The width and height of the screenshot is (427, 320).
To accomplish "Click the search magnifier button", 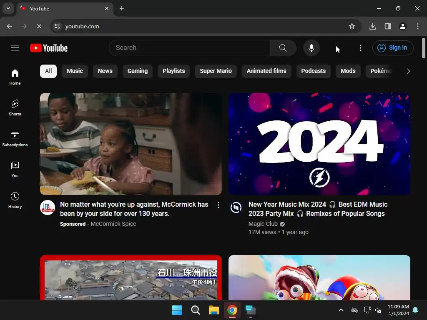I will [283, 48].
